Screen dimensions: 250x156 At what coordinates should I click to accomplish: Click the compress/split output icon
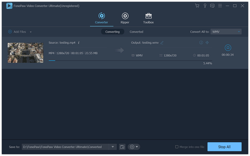point(207,43)
